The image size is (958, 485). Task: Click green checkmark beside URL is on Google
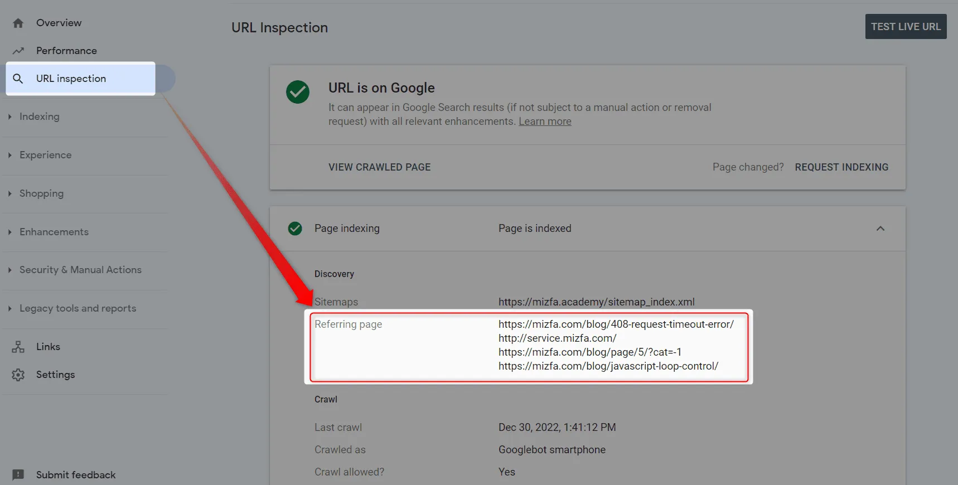tap(298, 92)
